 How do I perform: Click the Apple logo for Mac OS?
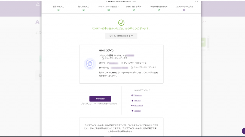(x=133, y=100)
